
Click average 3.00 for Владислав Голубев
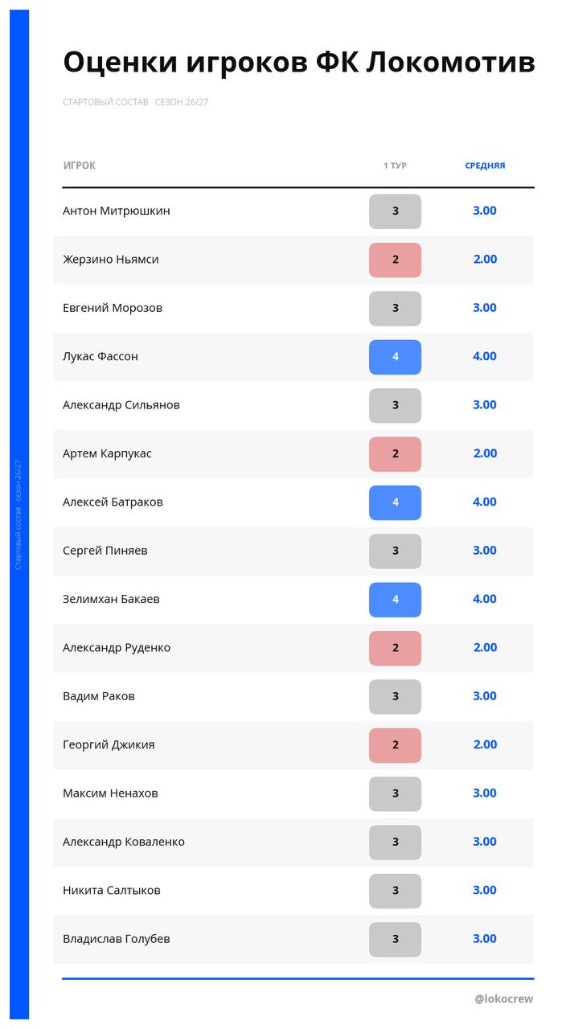(x=485, y=938)
